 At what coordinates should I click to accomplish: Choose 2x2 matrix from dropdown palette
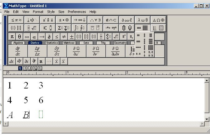pos(151,35)
